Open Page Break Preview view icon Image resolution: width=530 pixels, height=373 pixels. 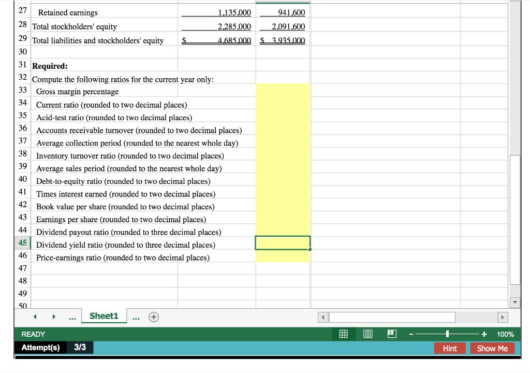point(392,334)
